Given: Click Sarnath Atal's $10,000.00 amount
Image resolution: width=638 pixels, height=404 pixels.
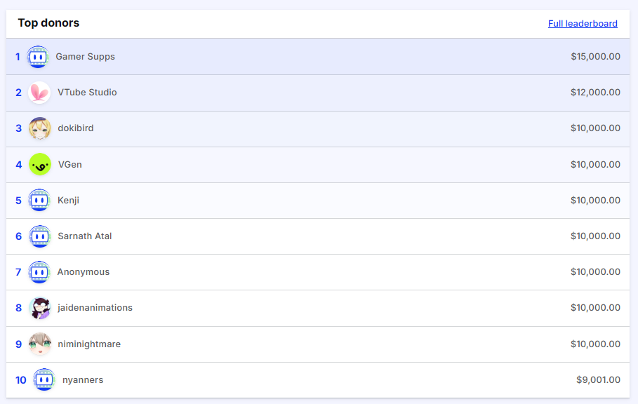Looking at the screenshot, I should [x=595, y=236].
